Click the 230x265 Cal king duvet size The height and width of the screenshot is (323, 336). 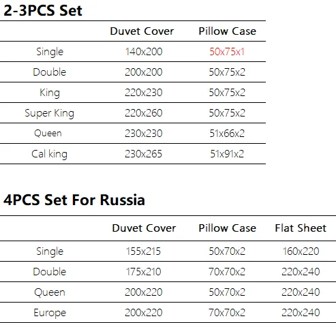(144, 154)
